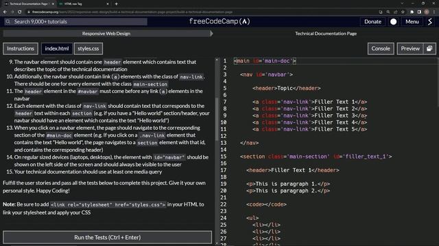
Task: Click the empty code tag line 22
Action: point(266,204)
